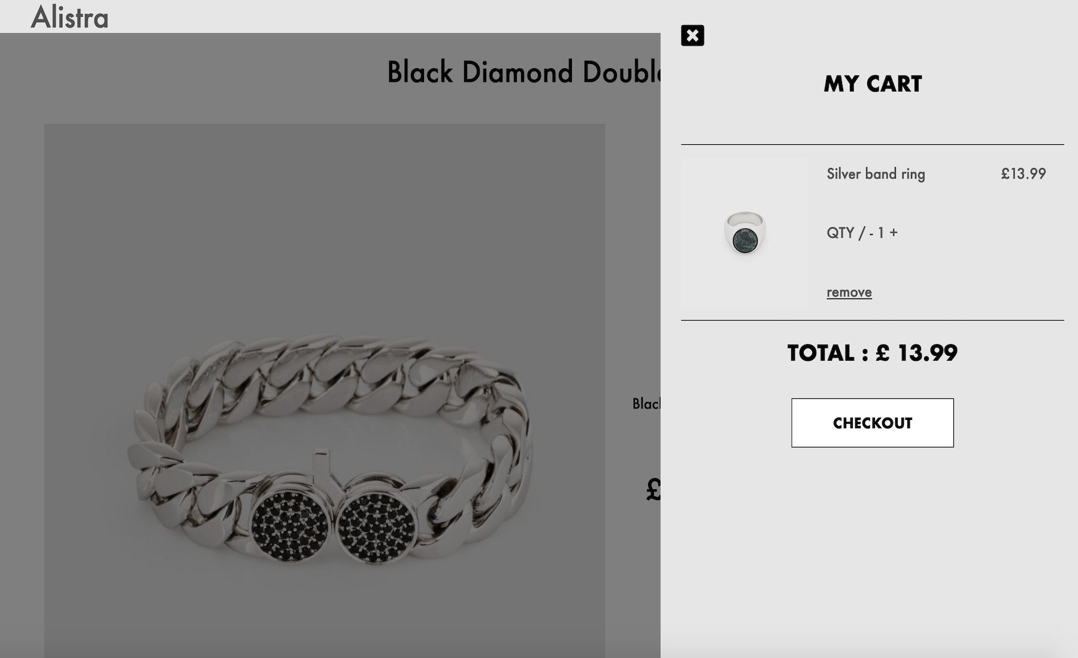Viewport: 1078px width, 658px height.
Task: Click the MY CART heading
Action: coord(873,84)
